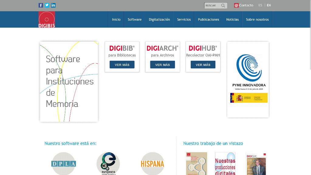Open the PYME Innovadora badge image
The image size is (311, 175).
[248, 79]
